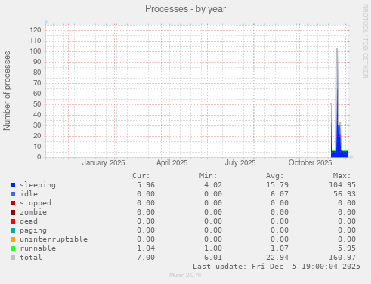Click sleeping maximum value 104.95
371x284 pixels.
[342, 185]
